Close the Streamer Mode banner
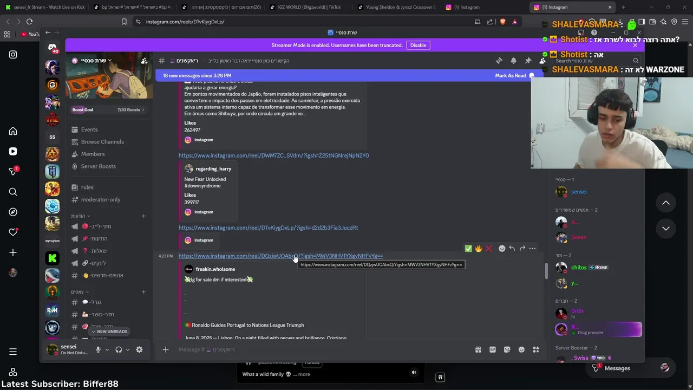The width and height of the screenshot is (693, 390). [x=635, y=45]
